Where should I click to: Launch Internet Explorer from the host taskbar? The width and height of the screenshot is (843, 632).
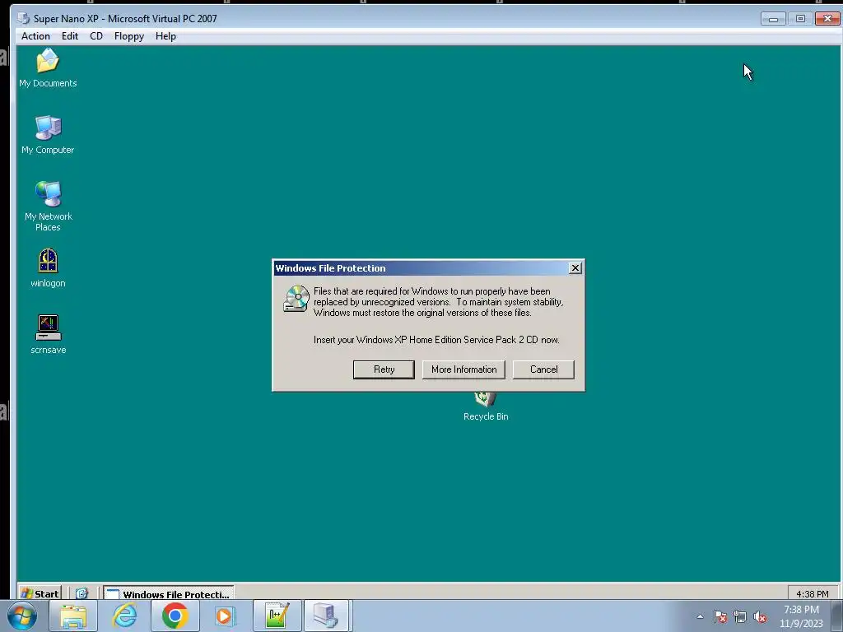coord(124,616)
